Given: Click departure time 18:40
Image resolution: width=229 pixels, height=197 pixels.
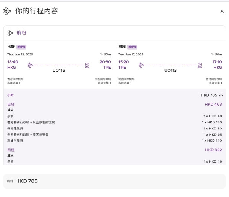Looking at the screenshot, I should coord(13,62).
